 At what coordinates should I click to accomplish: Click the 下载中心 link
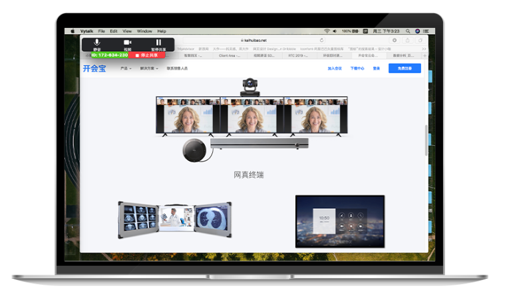[x=357, y=69]
